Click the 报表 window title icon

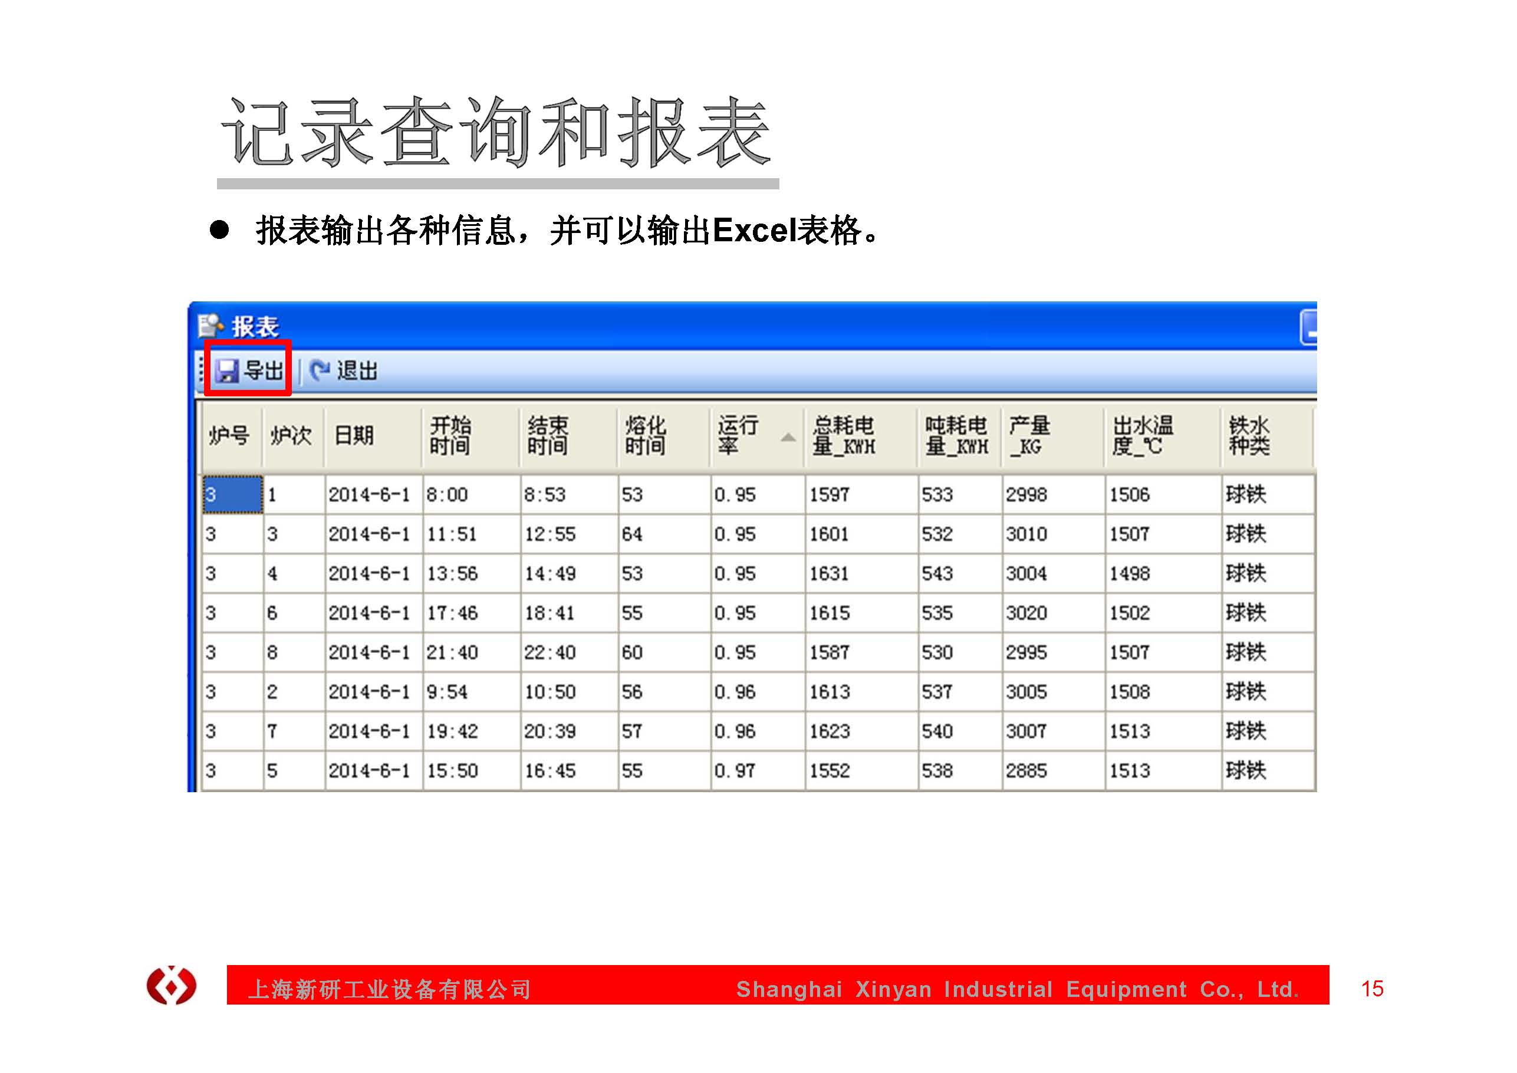[210, 326]
